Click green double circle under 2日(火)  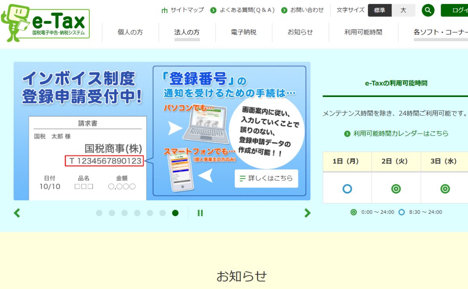tap(396, 189)
